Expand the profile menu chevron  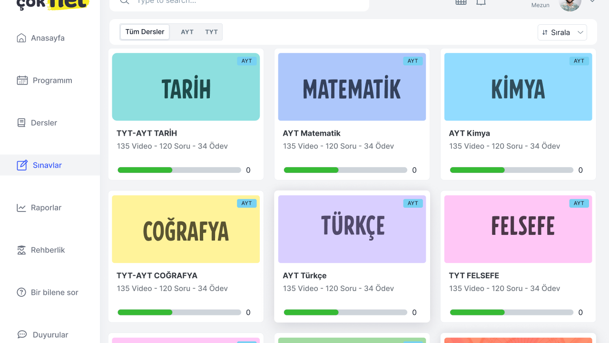pos(592,2)
